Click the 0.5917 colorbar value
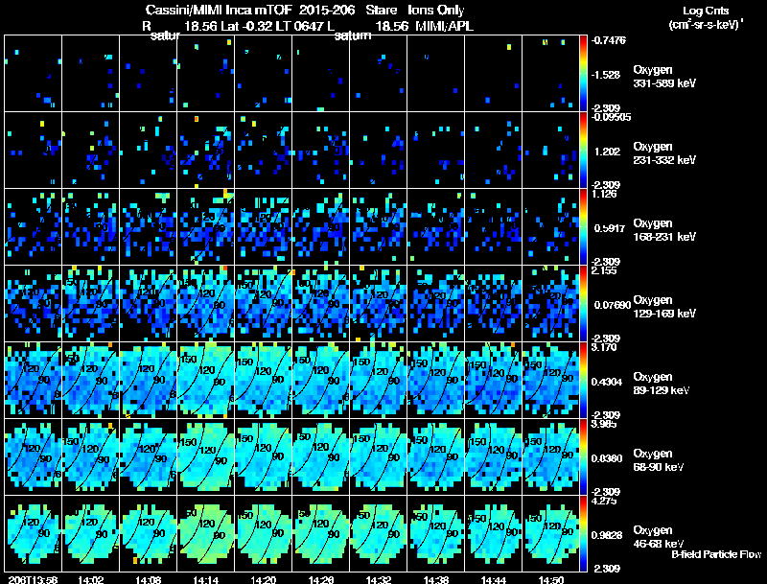Screen dimensions: 767x584 point(610,228)
